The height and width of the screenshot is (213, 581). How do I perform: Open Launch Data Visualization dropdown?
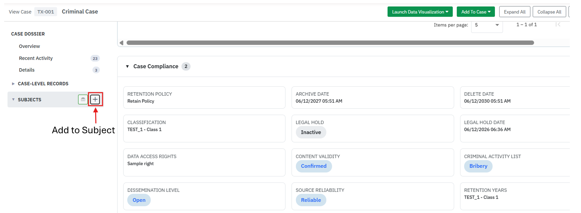[420, 12]
